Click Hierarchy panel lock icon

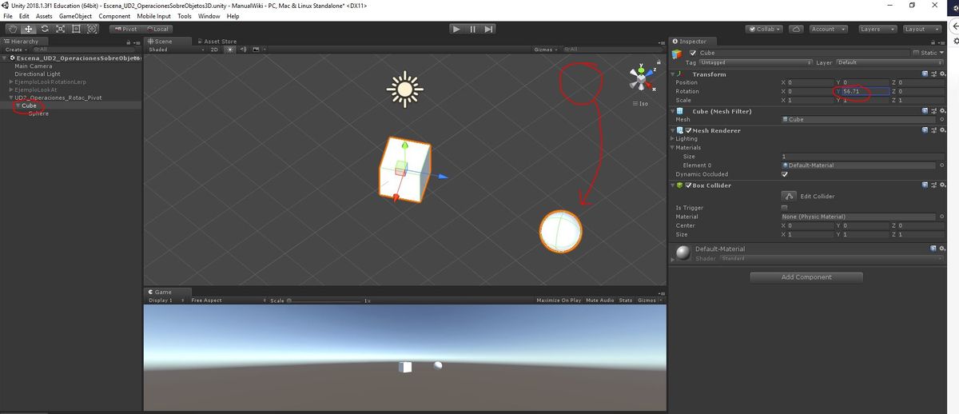tap(129, 42)
